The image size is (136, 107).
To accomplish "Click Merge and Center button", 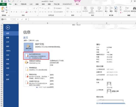I will [x=58, y=12].
